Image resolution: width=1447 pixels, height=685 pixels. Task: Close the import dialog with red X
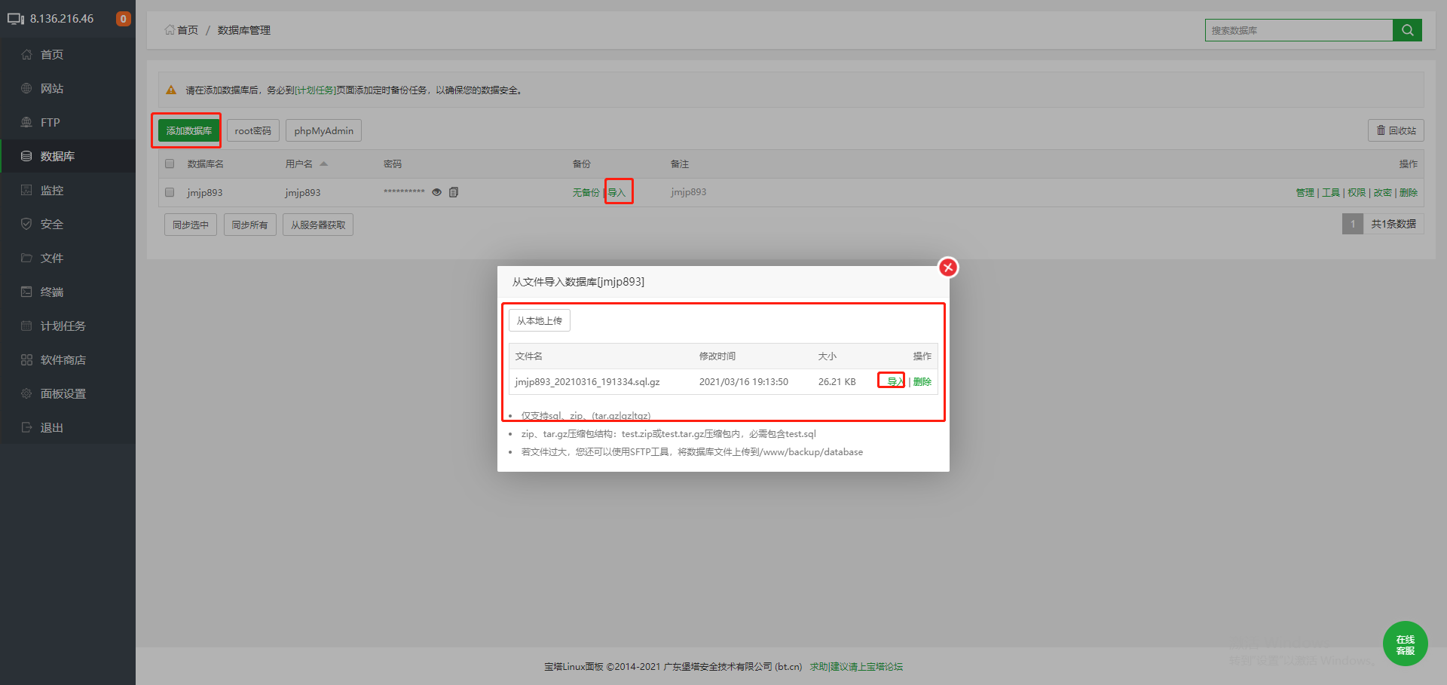[948, 267]
